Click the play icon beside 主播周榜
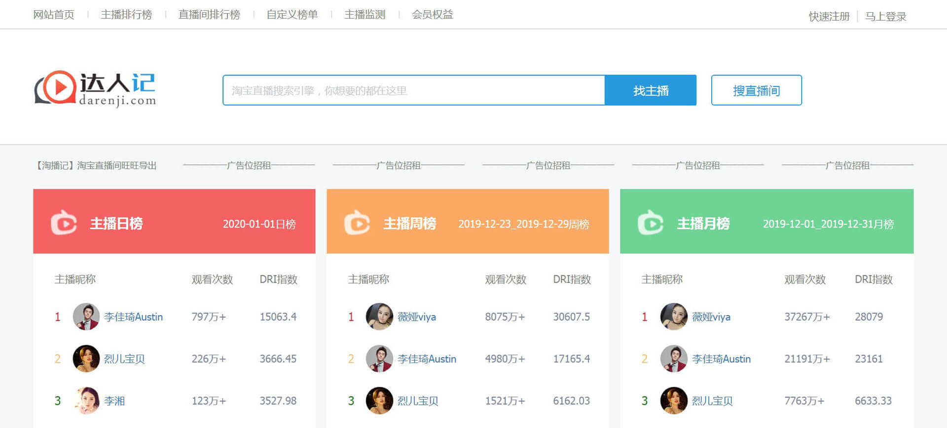 [357, 223]
